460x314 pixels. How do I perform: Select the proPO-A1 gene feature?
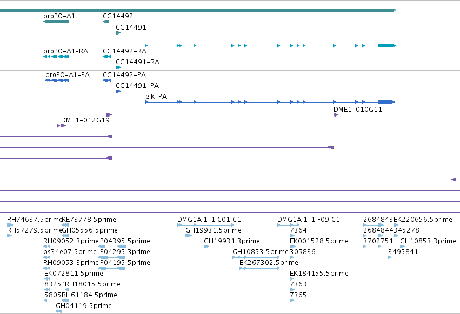[x=59, y=16]
